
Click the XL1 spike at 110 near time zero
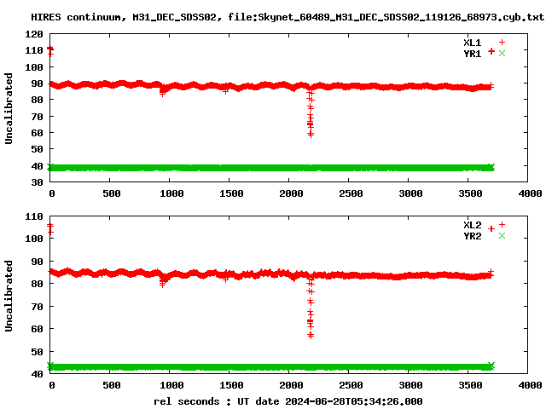(x=50, y=51)
